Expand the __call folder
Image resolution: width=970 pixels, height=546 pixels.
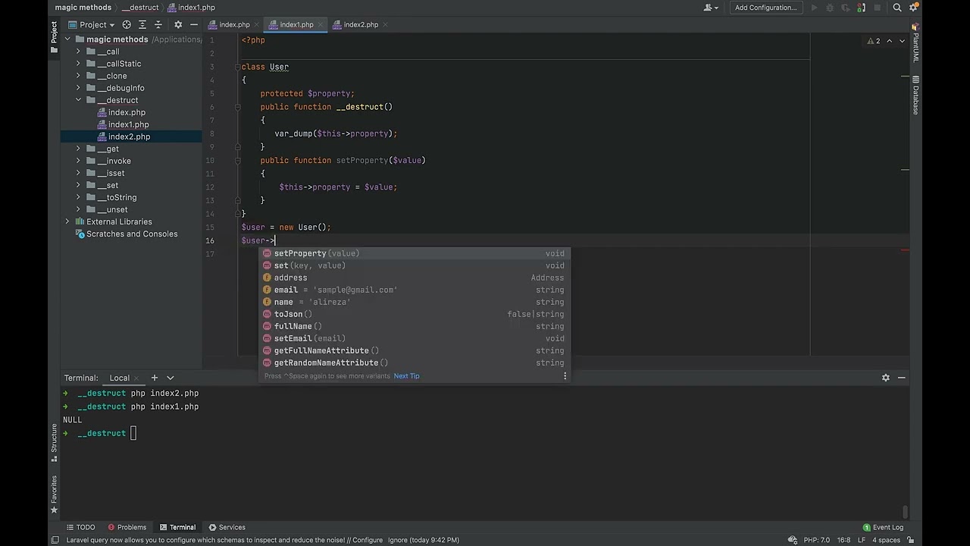pyautogui.click(x=78, y=52)
